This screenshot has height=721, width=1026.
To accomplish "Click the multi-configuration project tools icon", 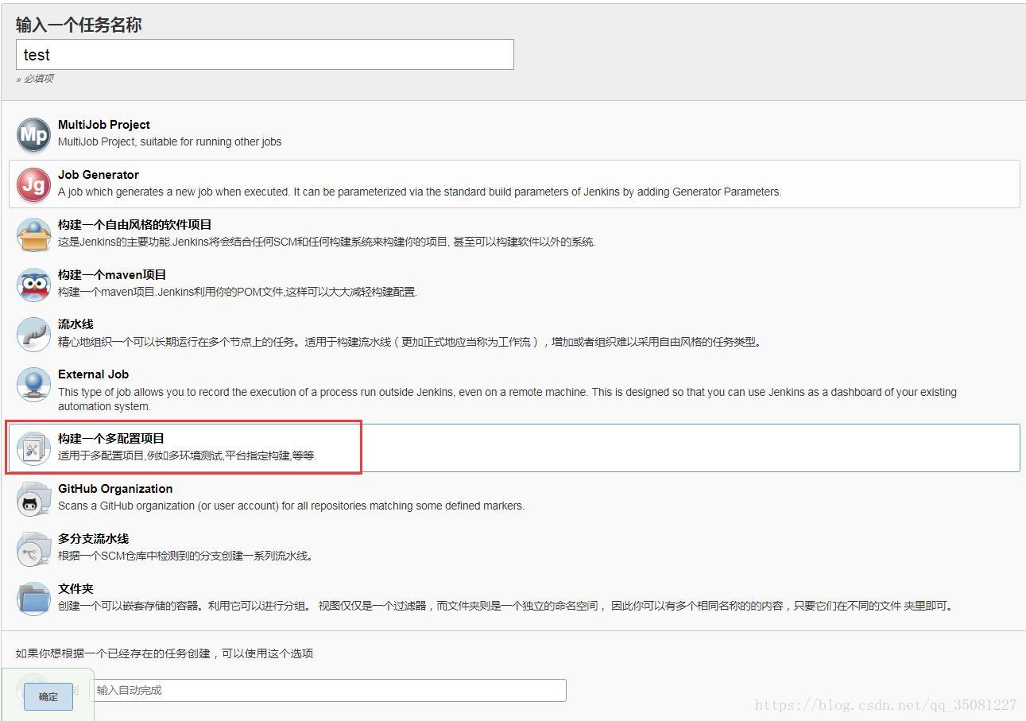I will (x=33, y=448).
